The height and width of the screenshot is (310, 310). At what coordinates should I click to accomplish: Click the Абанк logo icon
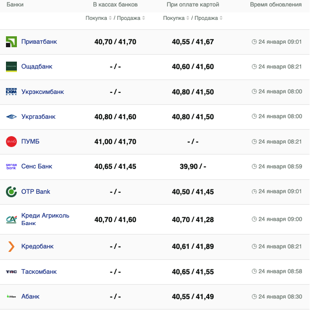pos(11,297)
